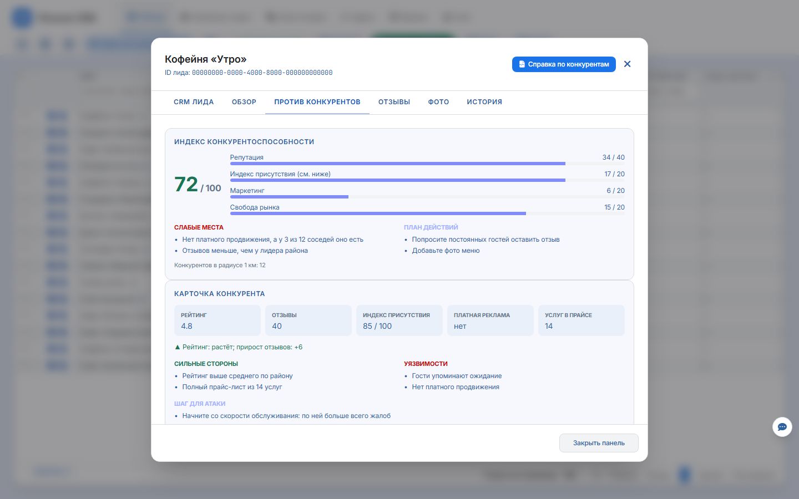Click the Услуг в прайсе card
The image size is (799, 499).
coord(581,320)
